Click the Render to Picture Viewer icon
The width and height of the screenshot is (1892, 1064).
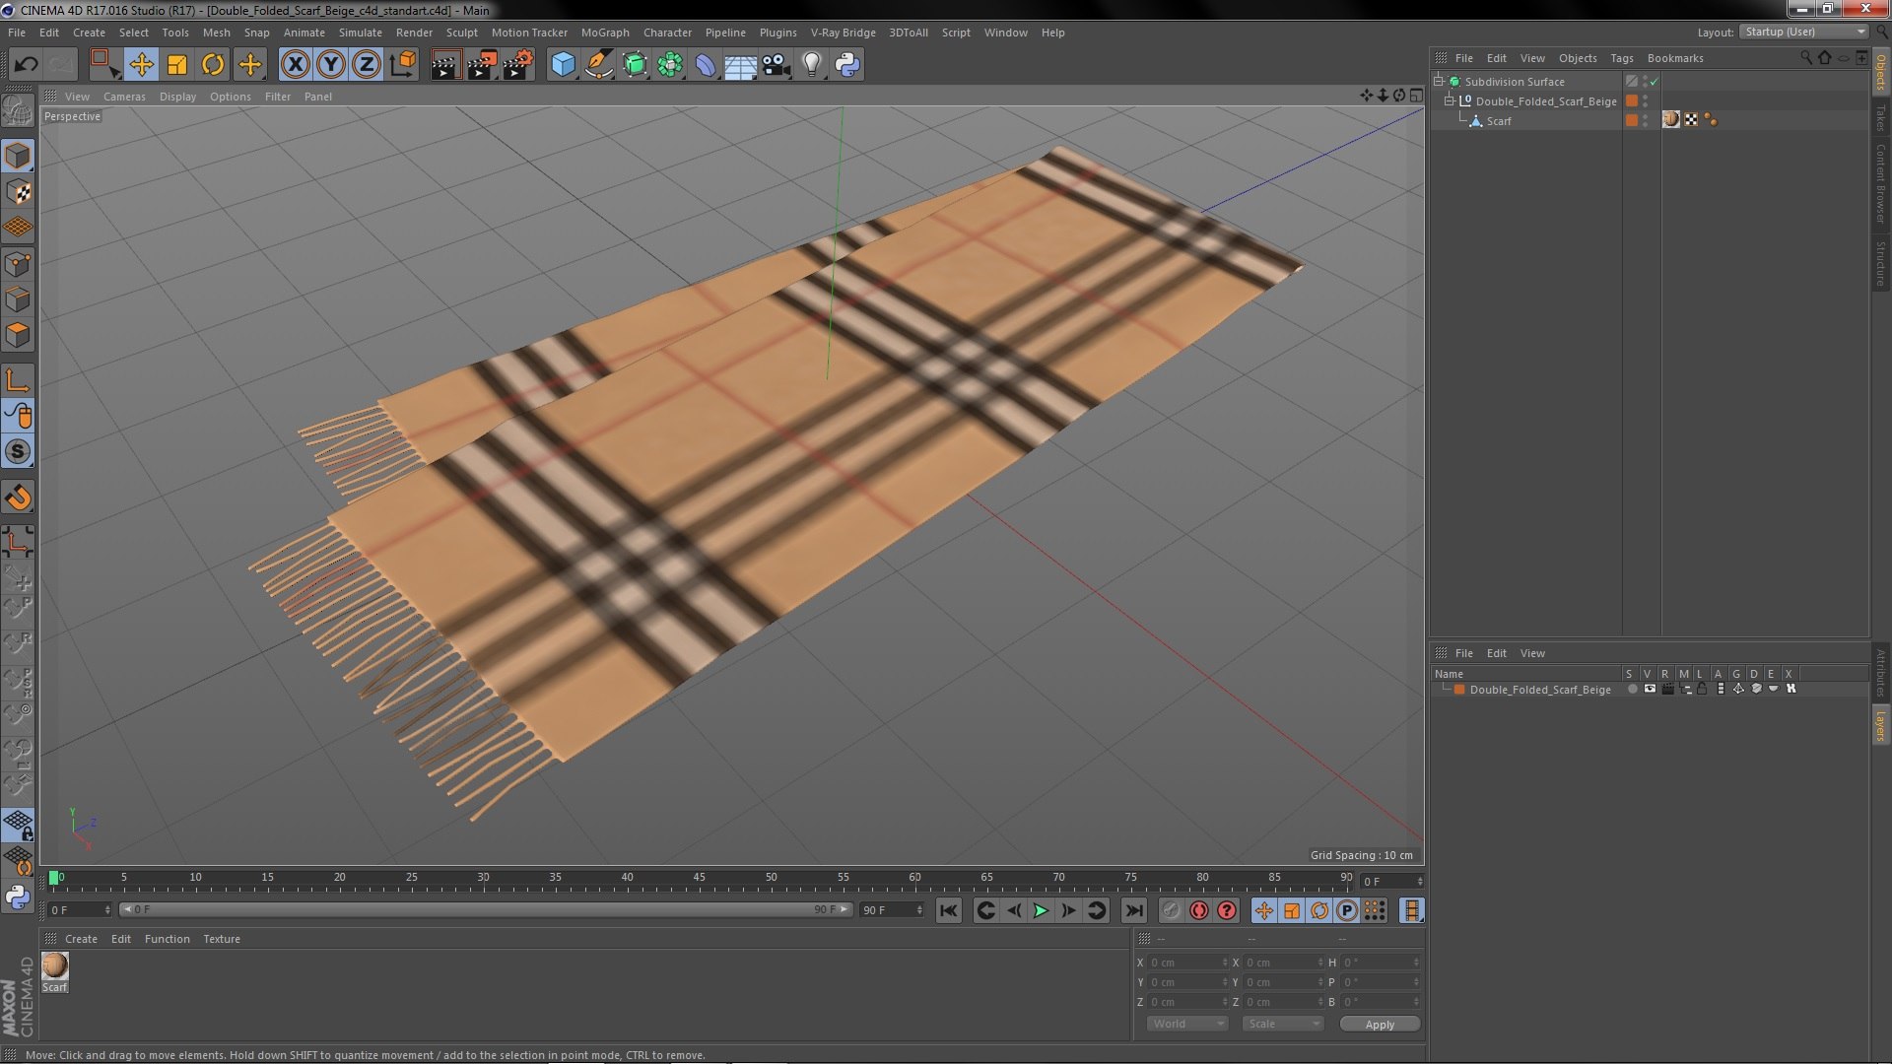481,65
